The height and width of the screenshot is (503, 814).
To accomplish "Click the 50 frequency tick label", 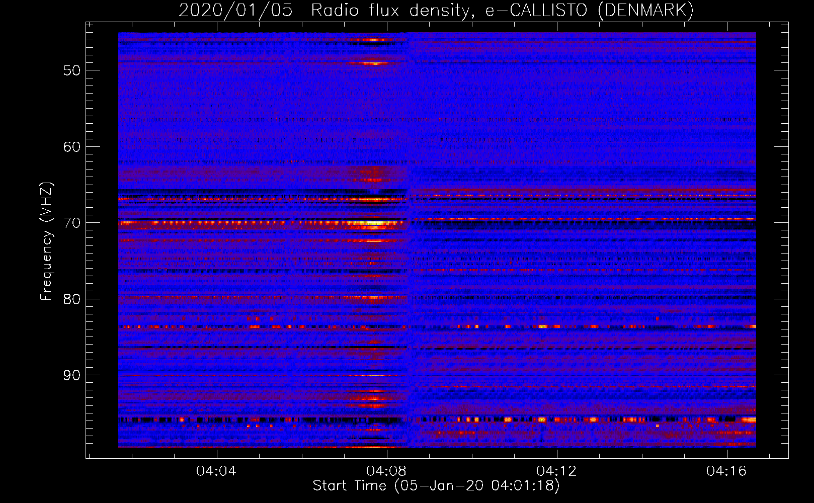I will pos(72,70).
